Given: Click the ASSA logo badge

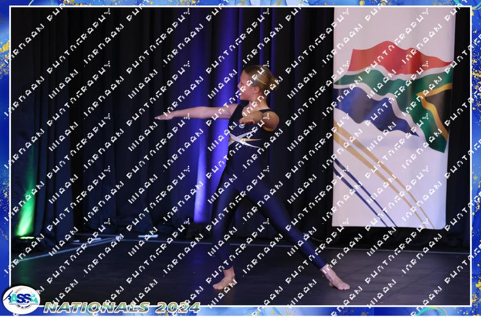Looking at the screenshot, I should (x=21, y=300).
